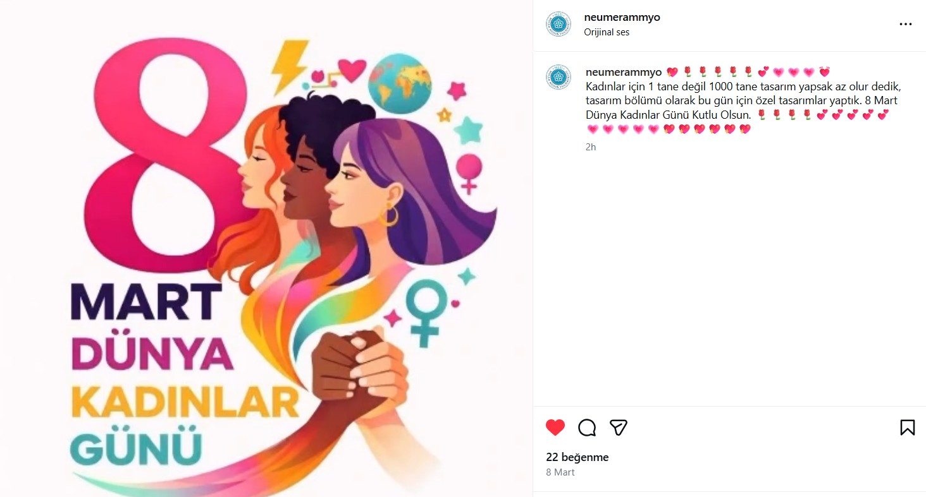View the 22 beğenme likes list
Viewport: 926px width, 497px height.
[577, 457]
